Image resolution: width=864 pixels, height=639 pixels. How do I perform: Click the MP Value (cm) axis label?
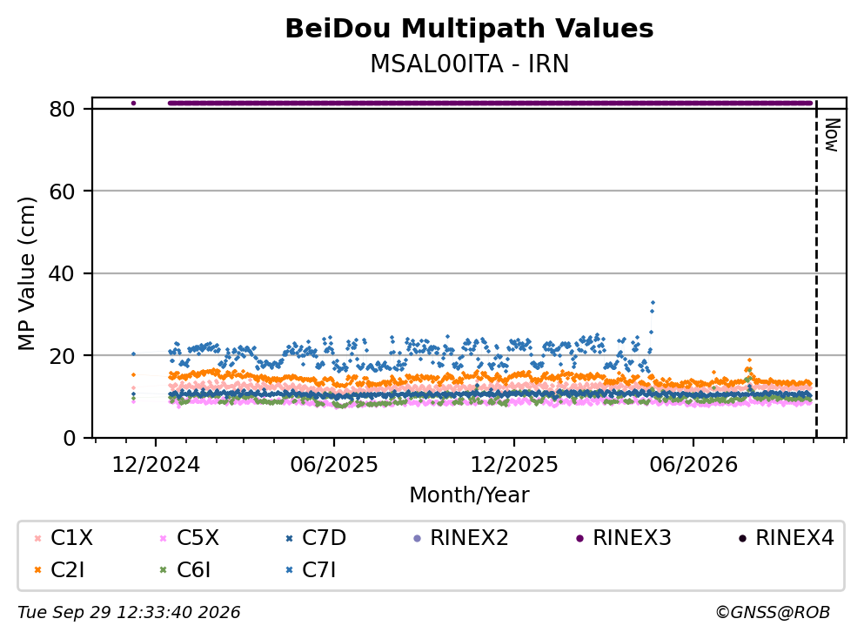point(26,273)
